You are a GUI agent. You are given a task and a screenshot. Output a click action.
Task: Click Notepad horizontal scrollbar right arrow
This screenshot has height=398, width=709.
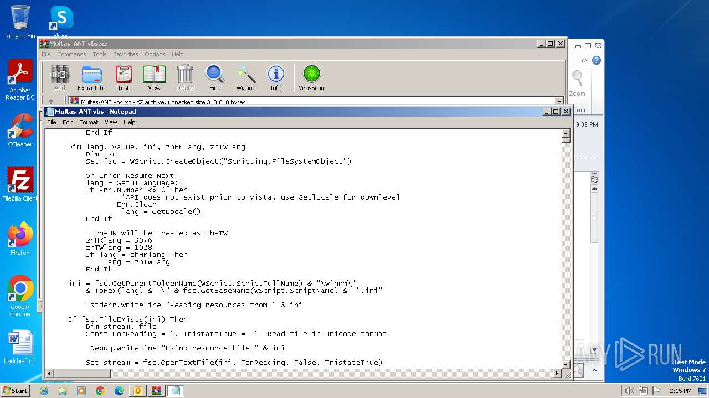(558, 374)
